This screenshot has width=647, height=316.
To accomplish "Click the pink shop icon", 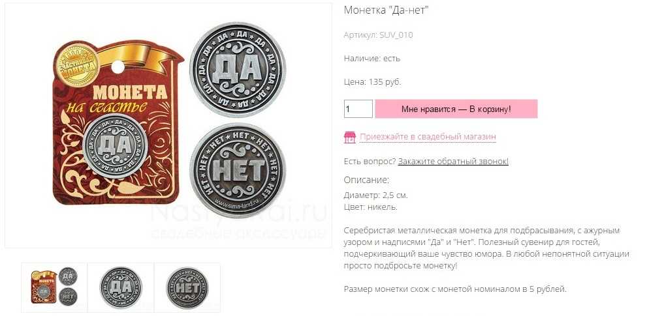I will (349, 137).
